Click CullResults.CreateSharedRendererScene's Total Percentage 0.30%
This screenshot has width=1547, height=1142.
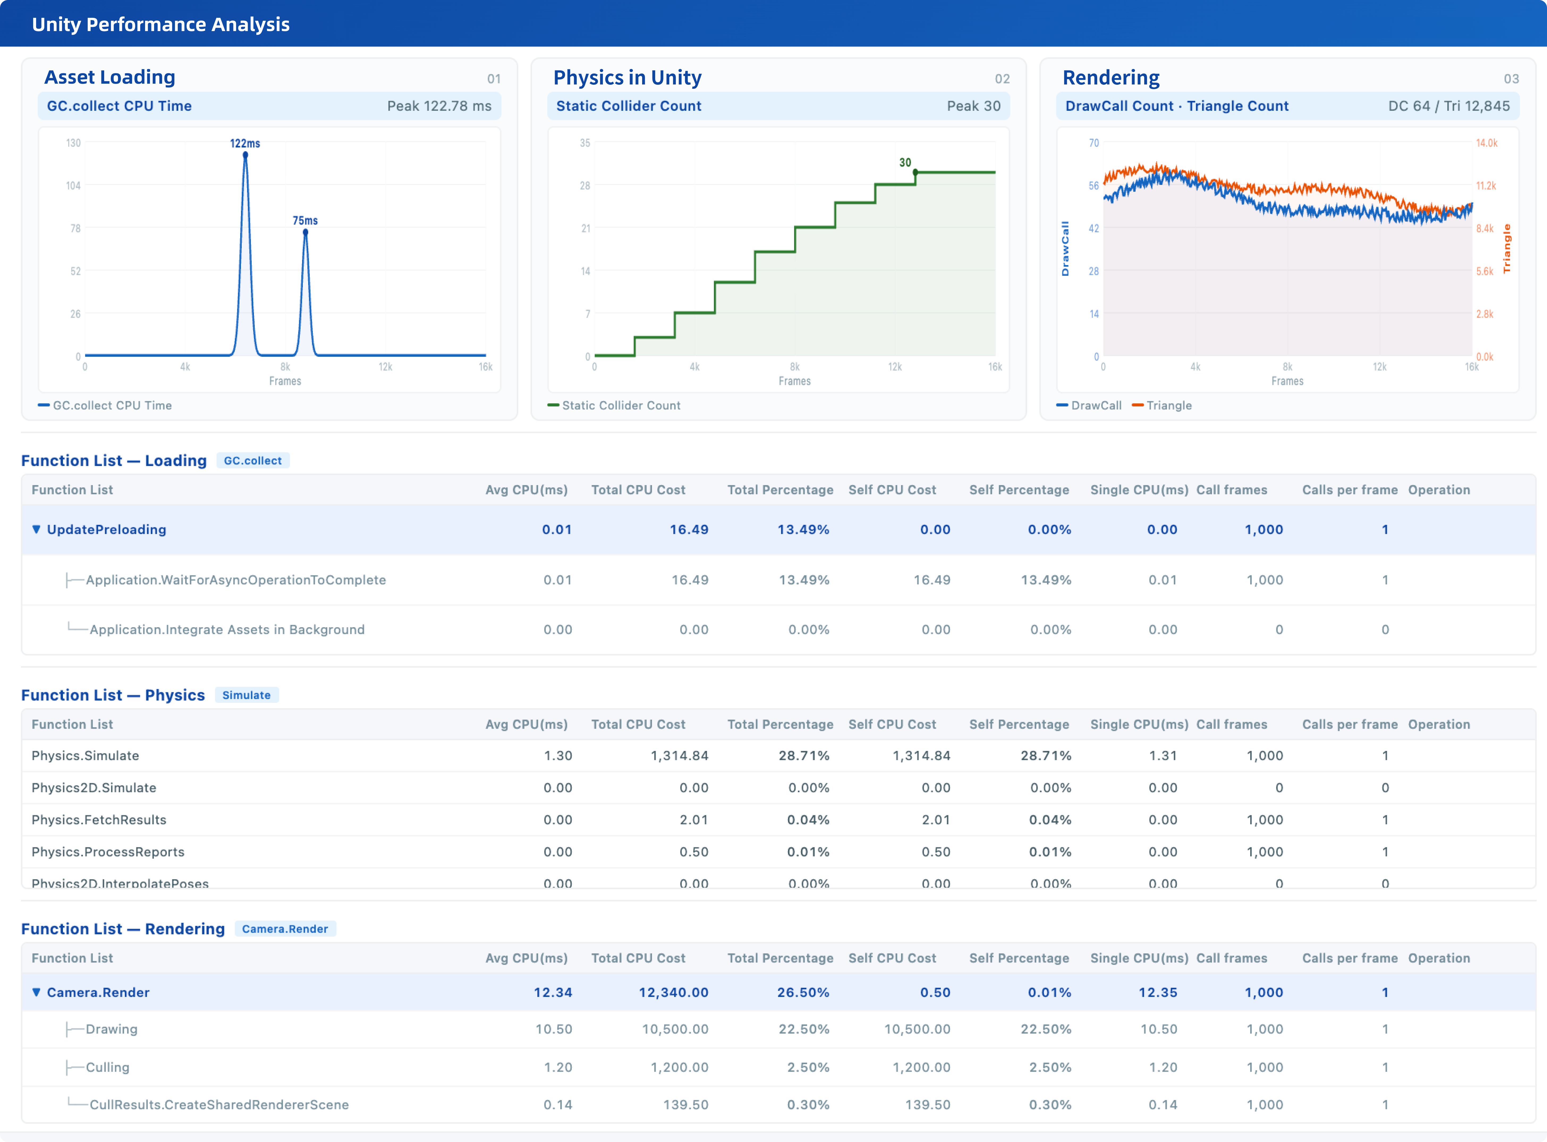coord(808,1105)
